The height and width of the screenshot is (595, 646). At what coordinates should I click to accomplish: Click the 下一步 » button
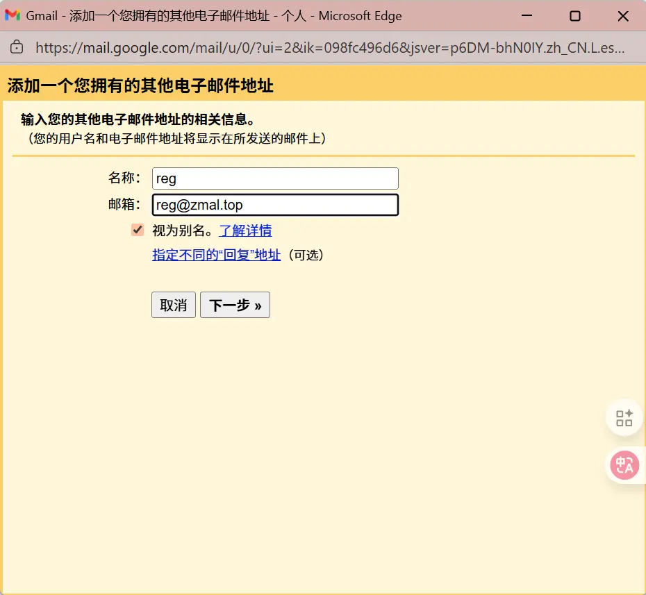coord(235,305)
